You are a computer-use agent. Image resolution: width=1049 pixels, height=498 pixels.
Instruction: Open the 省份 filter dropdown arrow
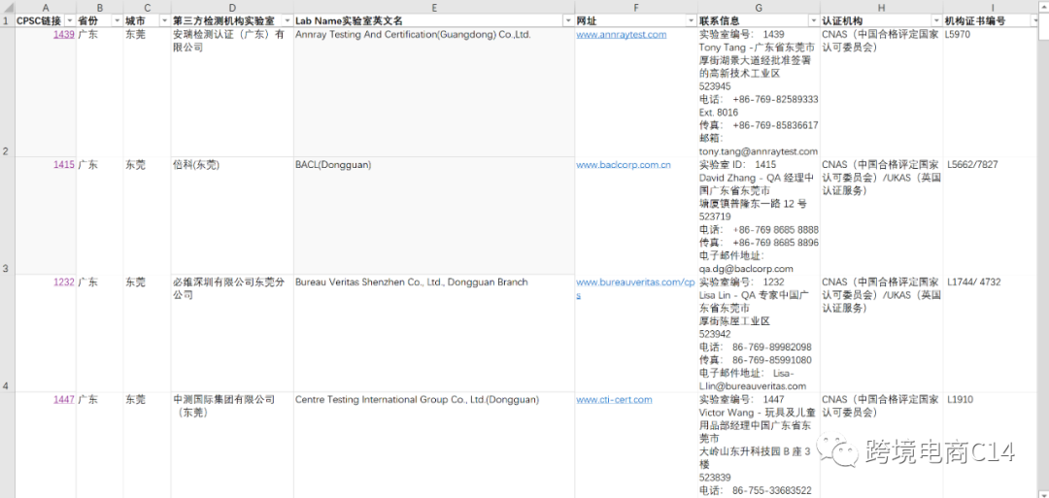click(x=117, y=20)
